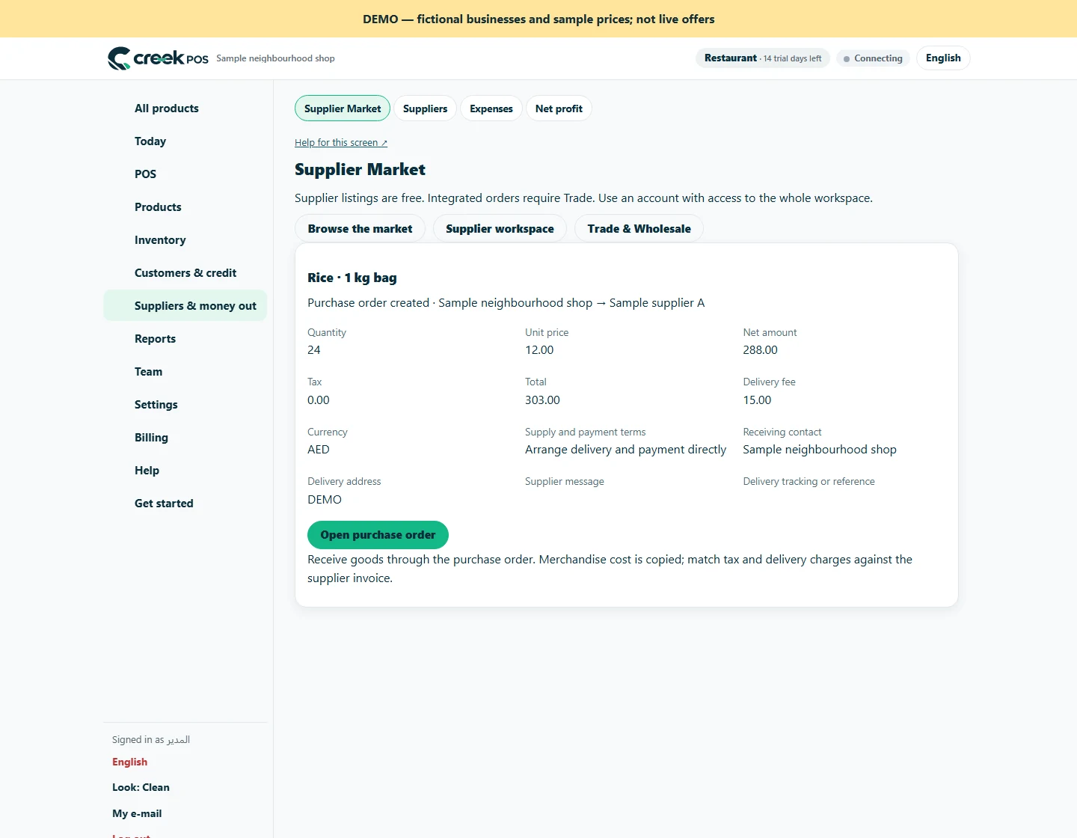Click Restaurant trial plan badge
The image size is (1077, 838).
point(763,58)
